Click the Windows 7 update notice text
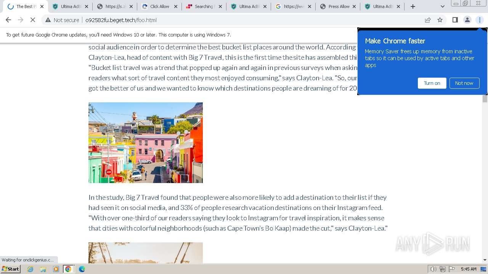Screen dimensions: 488x274 pos(118,35)
